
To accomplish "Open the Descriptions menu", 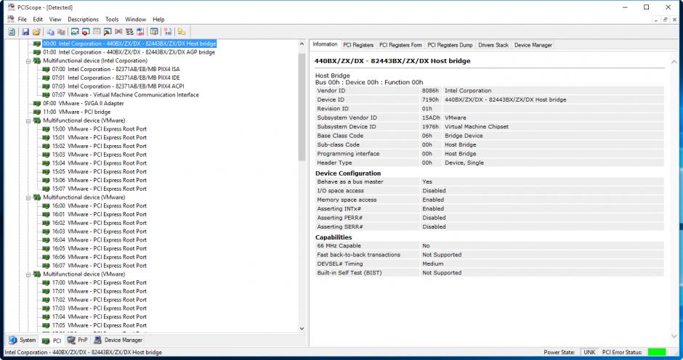I will pos(84,19).
